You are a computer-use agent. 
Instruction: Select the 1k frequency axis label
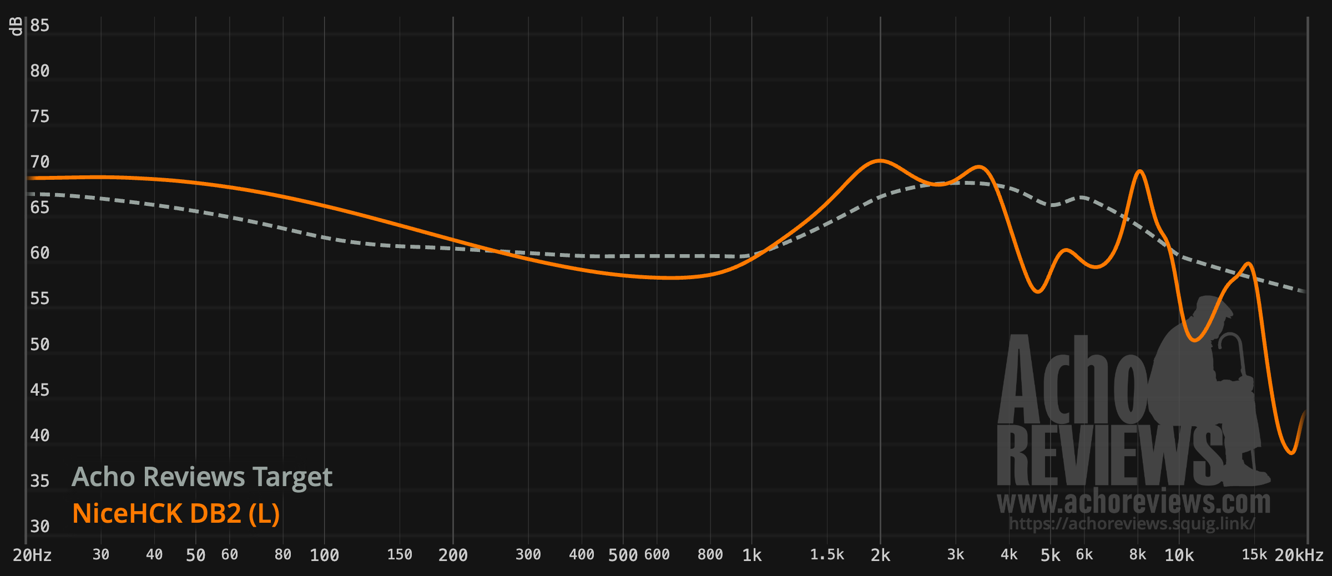[x=752, y=555]
